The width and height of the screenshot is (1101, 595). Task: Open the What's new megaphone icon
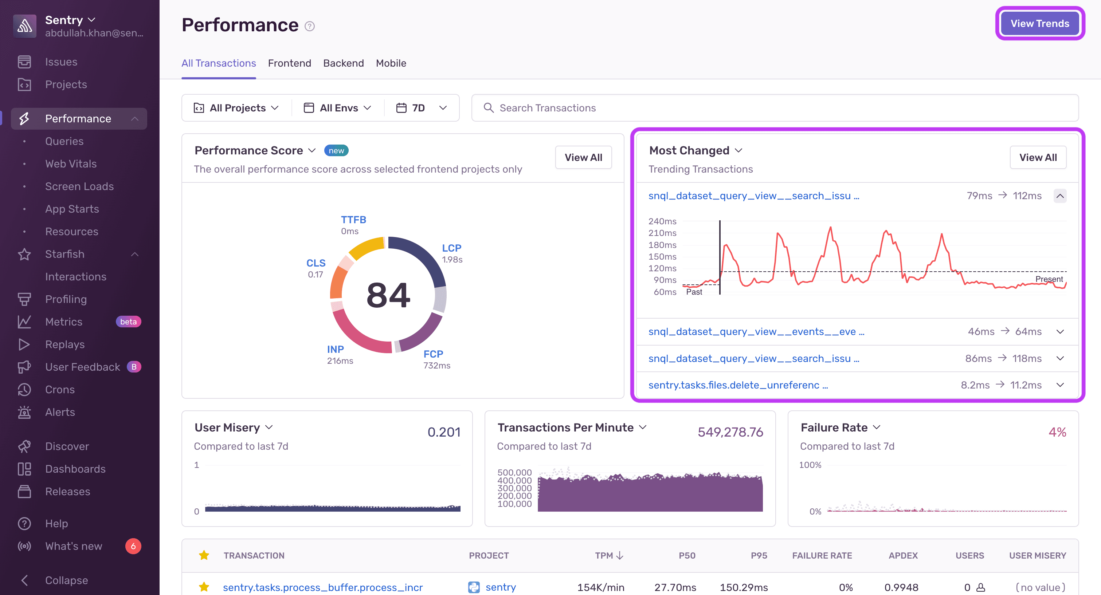click(24, 546)
